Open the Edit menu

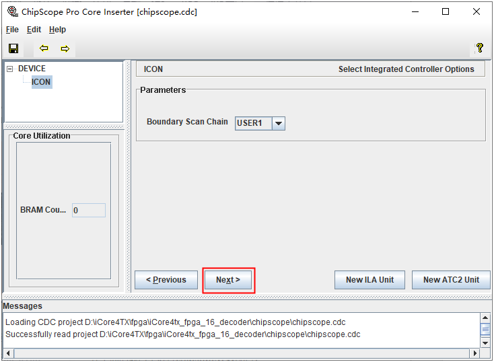(x=34, y=30)
